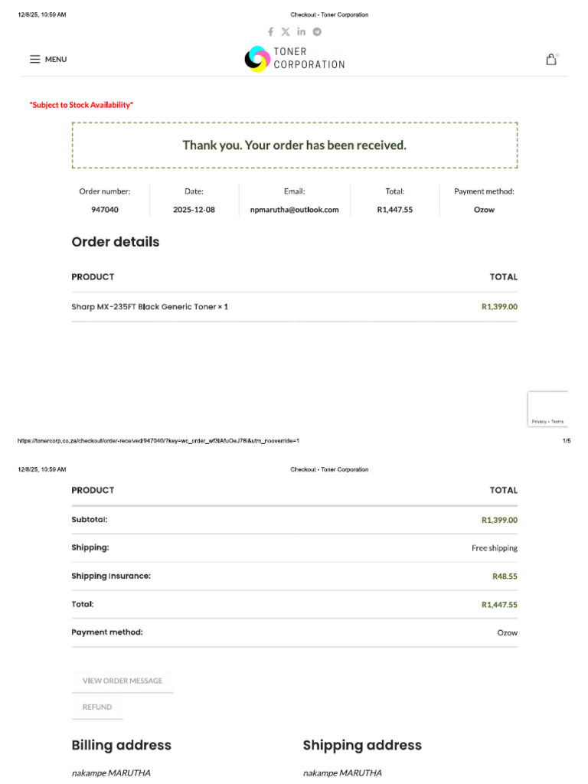Image resolution: width=588 pixels, height=784 pixels.
Task: Click the Shipping address heading
Action: 362,745
